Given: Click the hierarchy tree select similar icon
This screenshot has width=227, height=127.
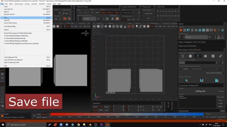Looking at the screenshot, I should pos(218,37).
